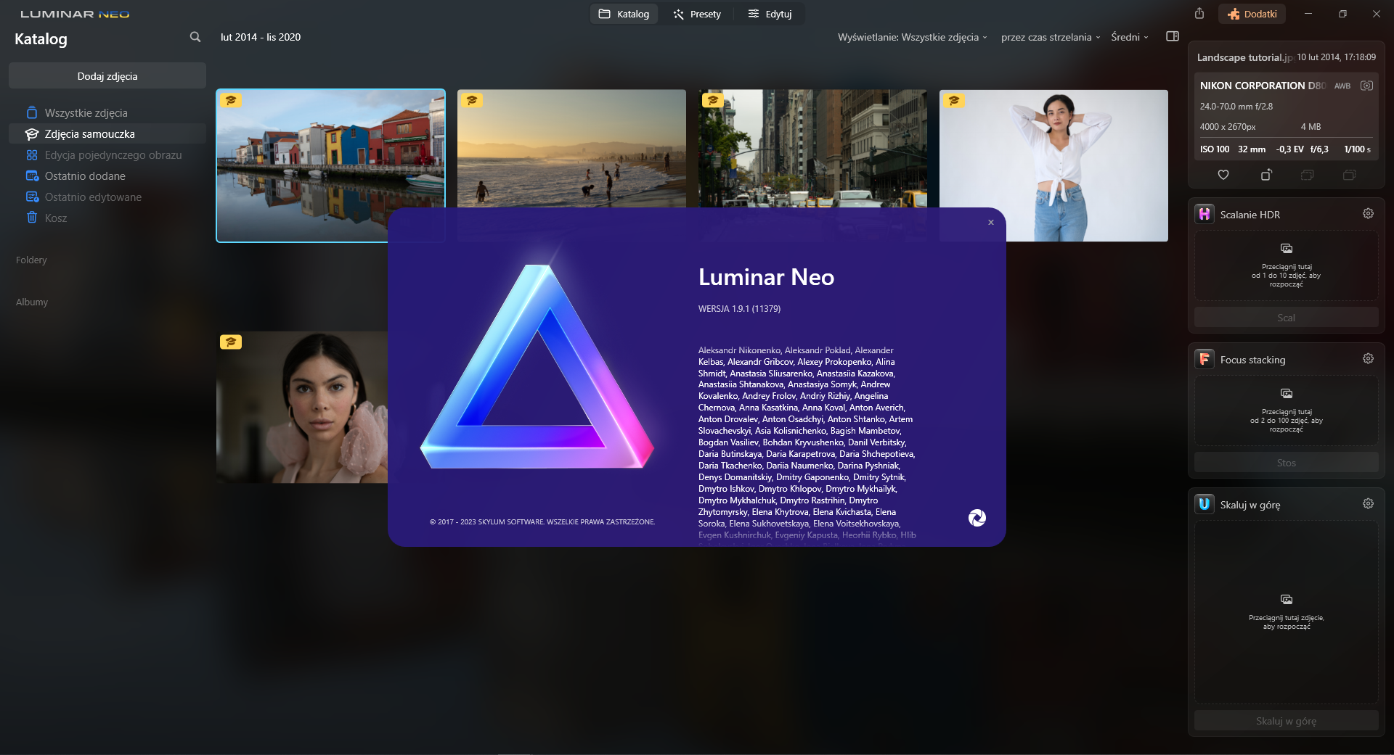Click the WERSJA 1.9.1 (11379) version text

739,309
